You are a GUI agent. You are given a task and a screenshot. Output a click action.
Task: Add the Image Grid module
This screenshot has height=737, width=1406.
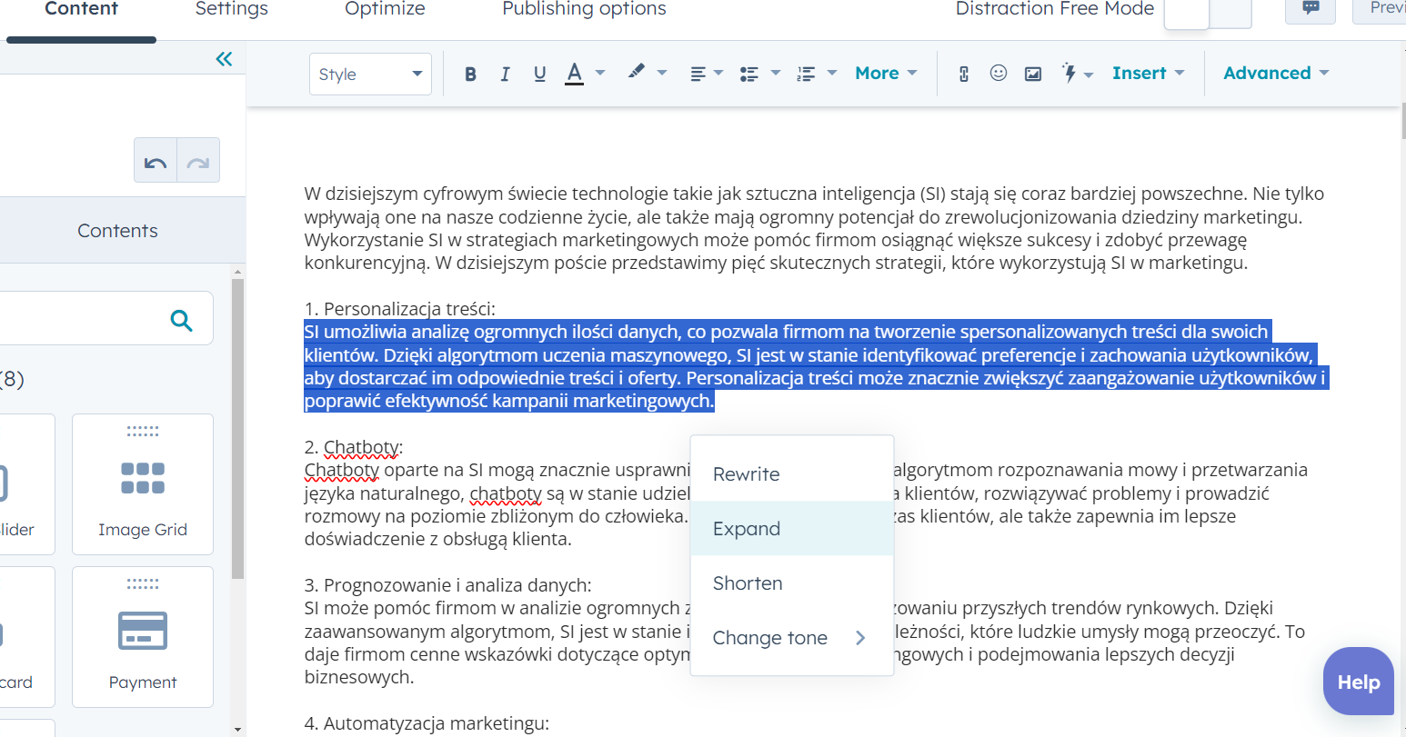tap(143, 484)
